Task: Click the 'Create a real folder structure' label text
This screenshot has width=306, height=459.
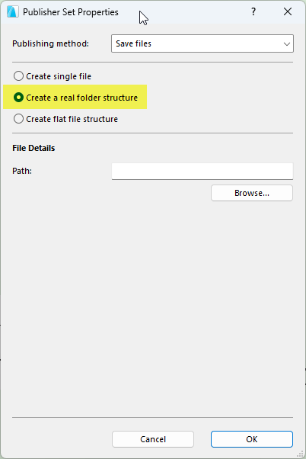Action: click(x=82, y=98)
